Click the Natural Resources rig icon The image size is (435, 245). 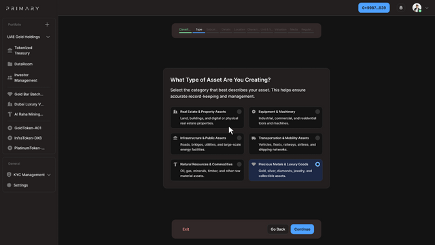click(x=175, y=165)
